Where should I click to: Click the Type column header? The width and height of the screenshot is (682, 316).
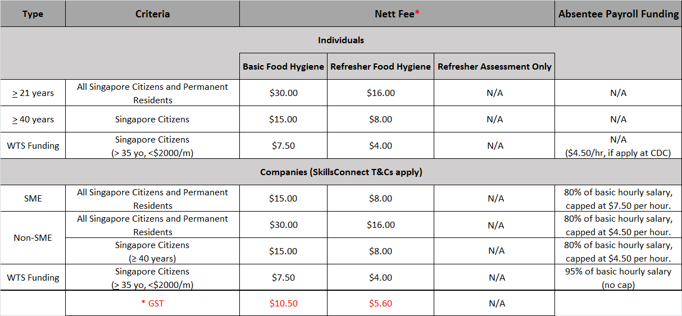point(33,14)
